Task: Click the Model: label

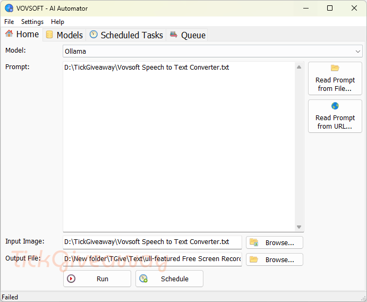Action: (x=15, y=50)
